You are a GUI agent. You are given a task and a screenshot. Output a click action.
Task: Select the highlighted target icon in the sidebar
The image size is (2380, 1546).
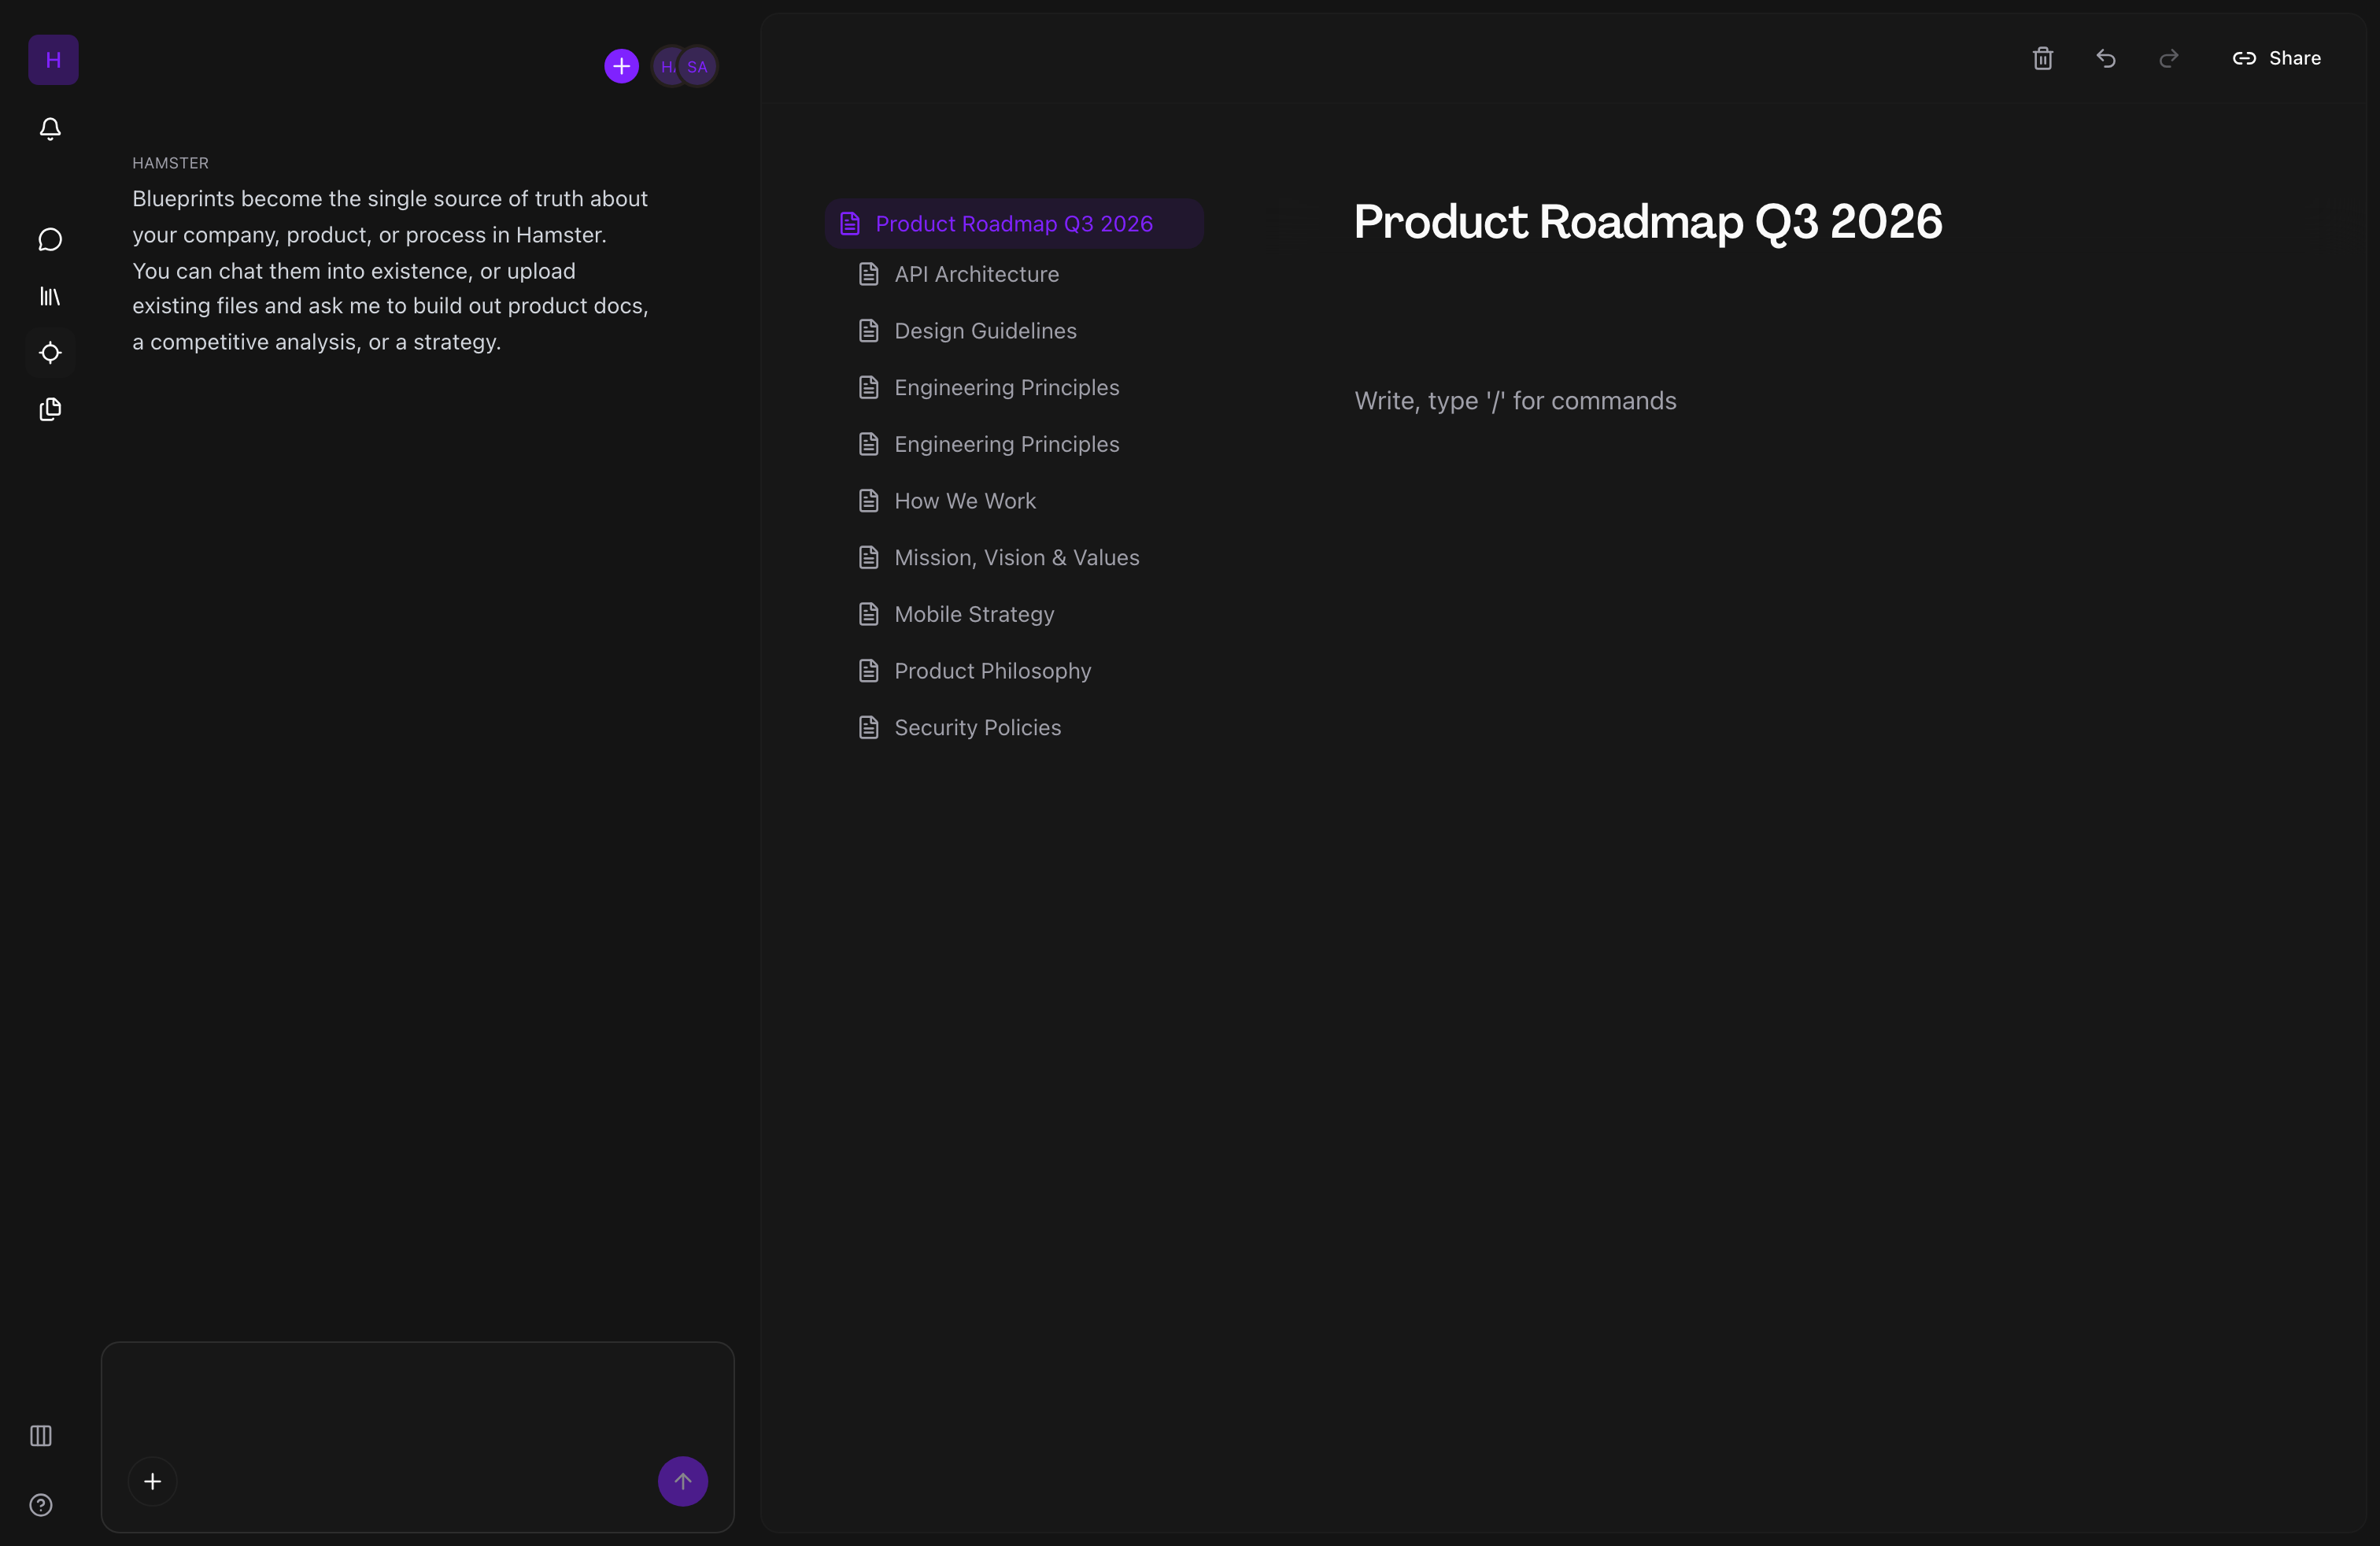(50, 353)
